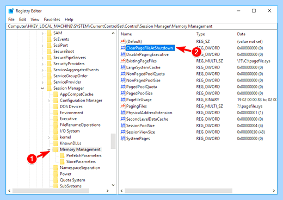Select the FileRenameOperations key
The image size is (283, 200).
click(x=80, y=125)
